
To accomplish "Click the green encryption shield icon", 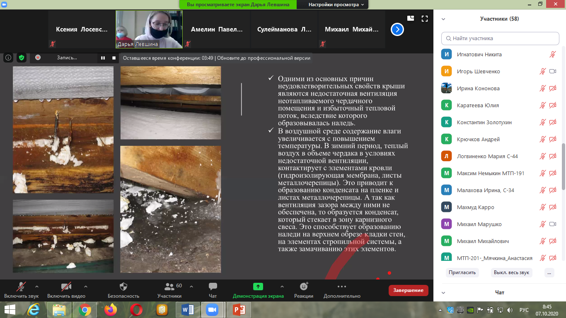I will tap(22, 58).
